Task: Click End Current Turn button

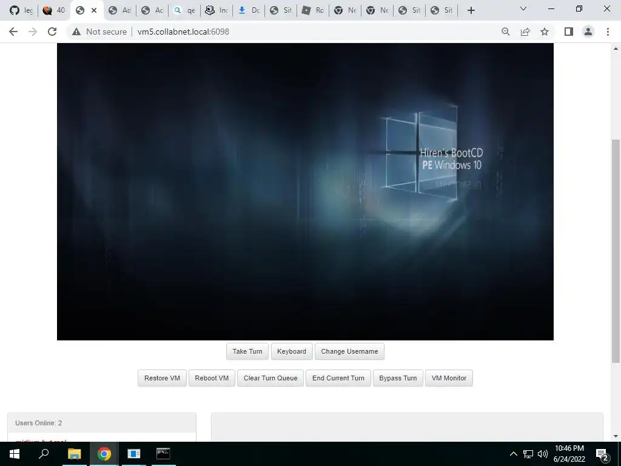Action: [338, 378]
